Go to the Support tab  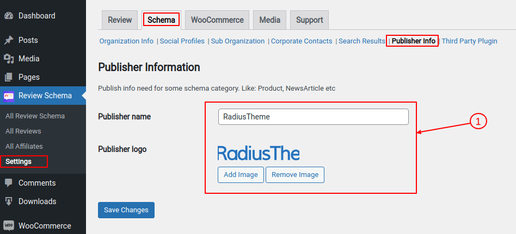[x=309, y=20]
